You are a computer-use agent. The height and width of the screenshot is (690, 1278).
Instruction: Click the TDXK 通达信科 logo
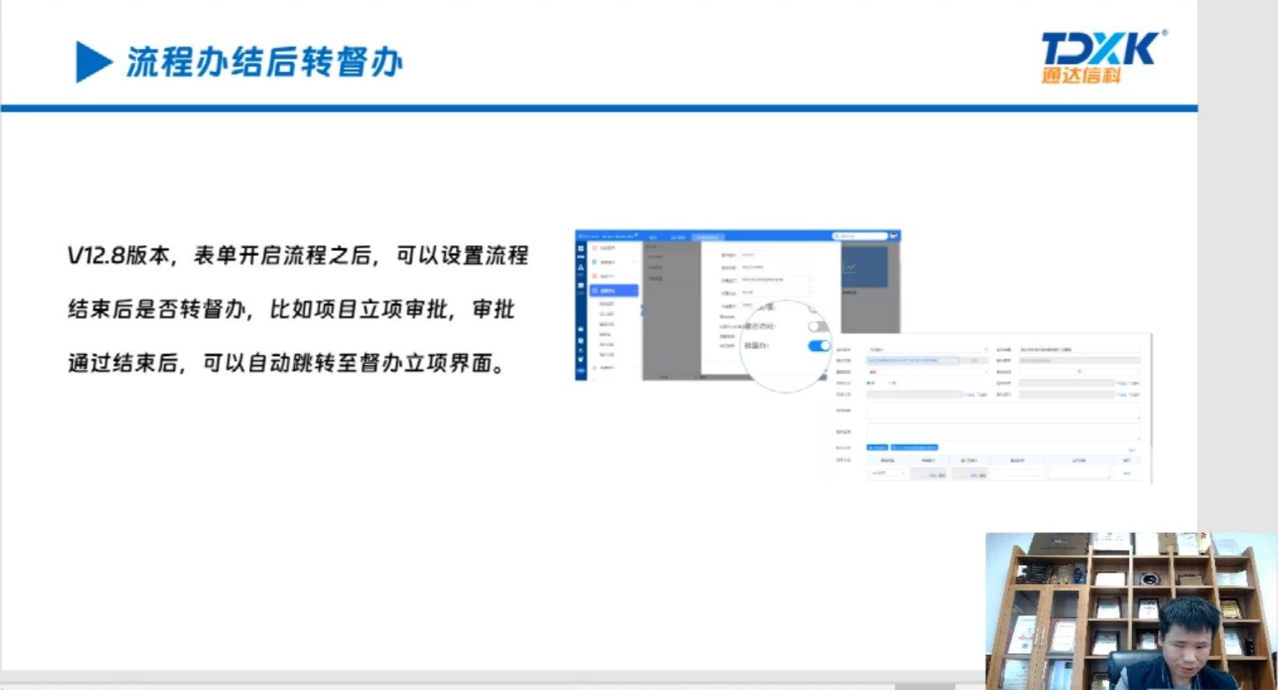click(1102, 57)
